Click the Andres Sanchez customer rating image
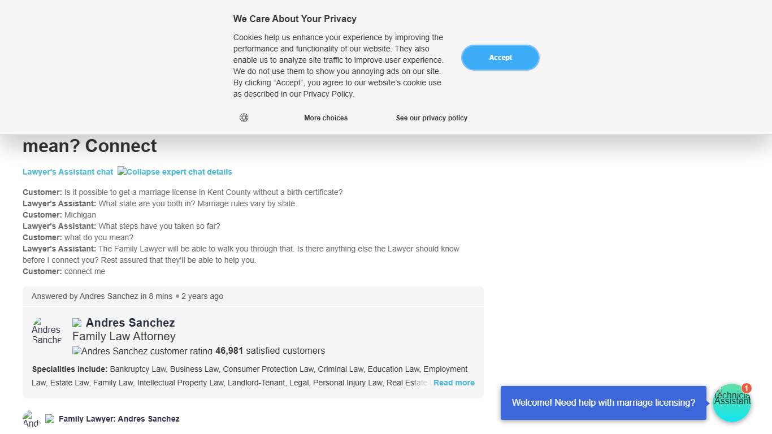Screen dimensions: 772x434 pyautogui.click(x=142, y=351)
